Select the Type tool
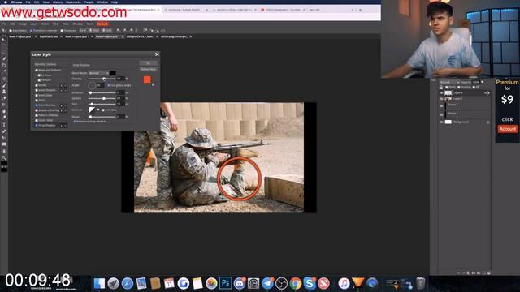 click(3, 125)
